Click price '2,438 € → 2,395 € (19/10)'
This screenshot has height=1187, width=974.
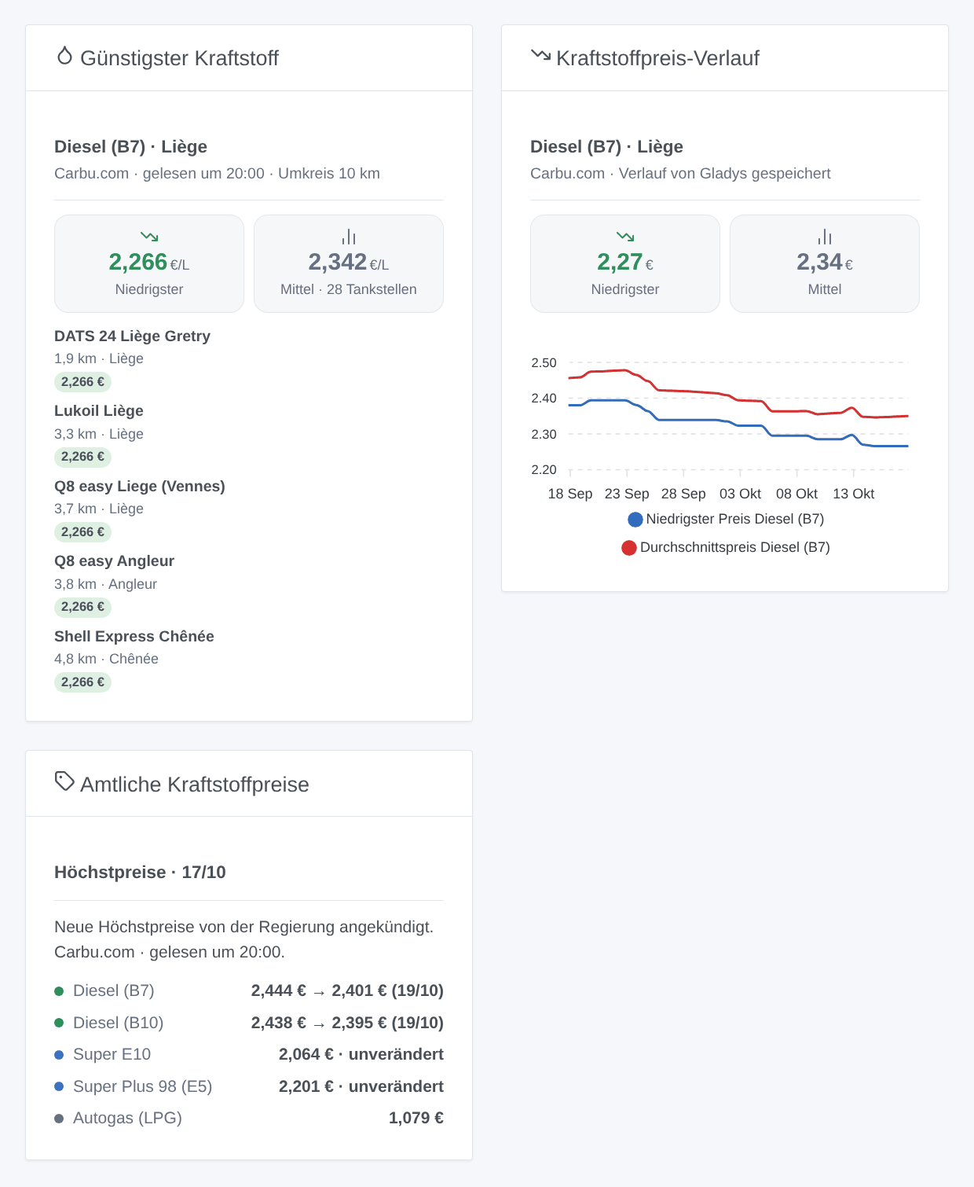pos(347,1023)
